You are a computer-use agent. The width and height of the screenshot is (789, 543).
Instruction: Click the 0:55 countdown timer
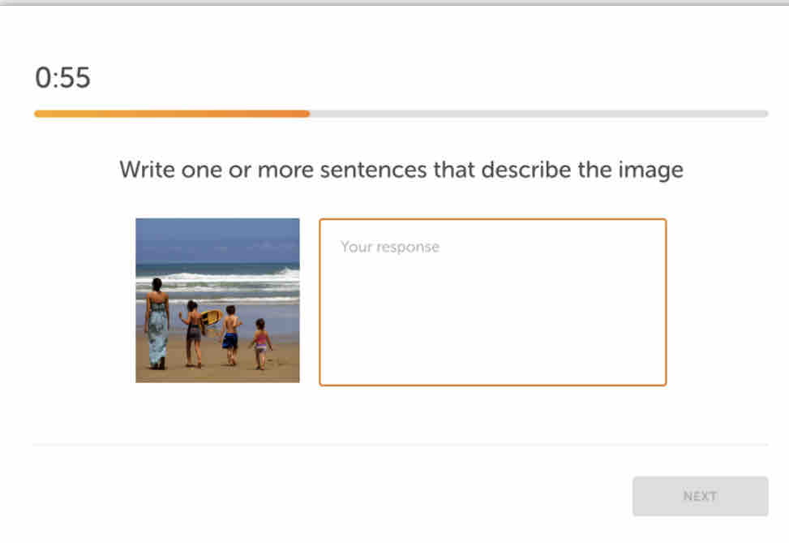click(x=62, y=78)
